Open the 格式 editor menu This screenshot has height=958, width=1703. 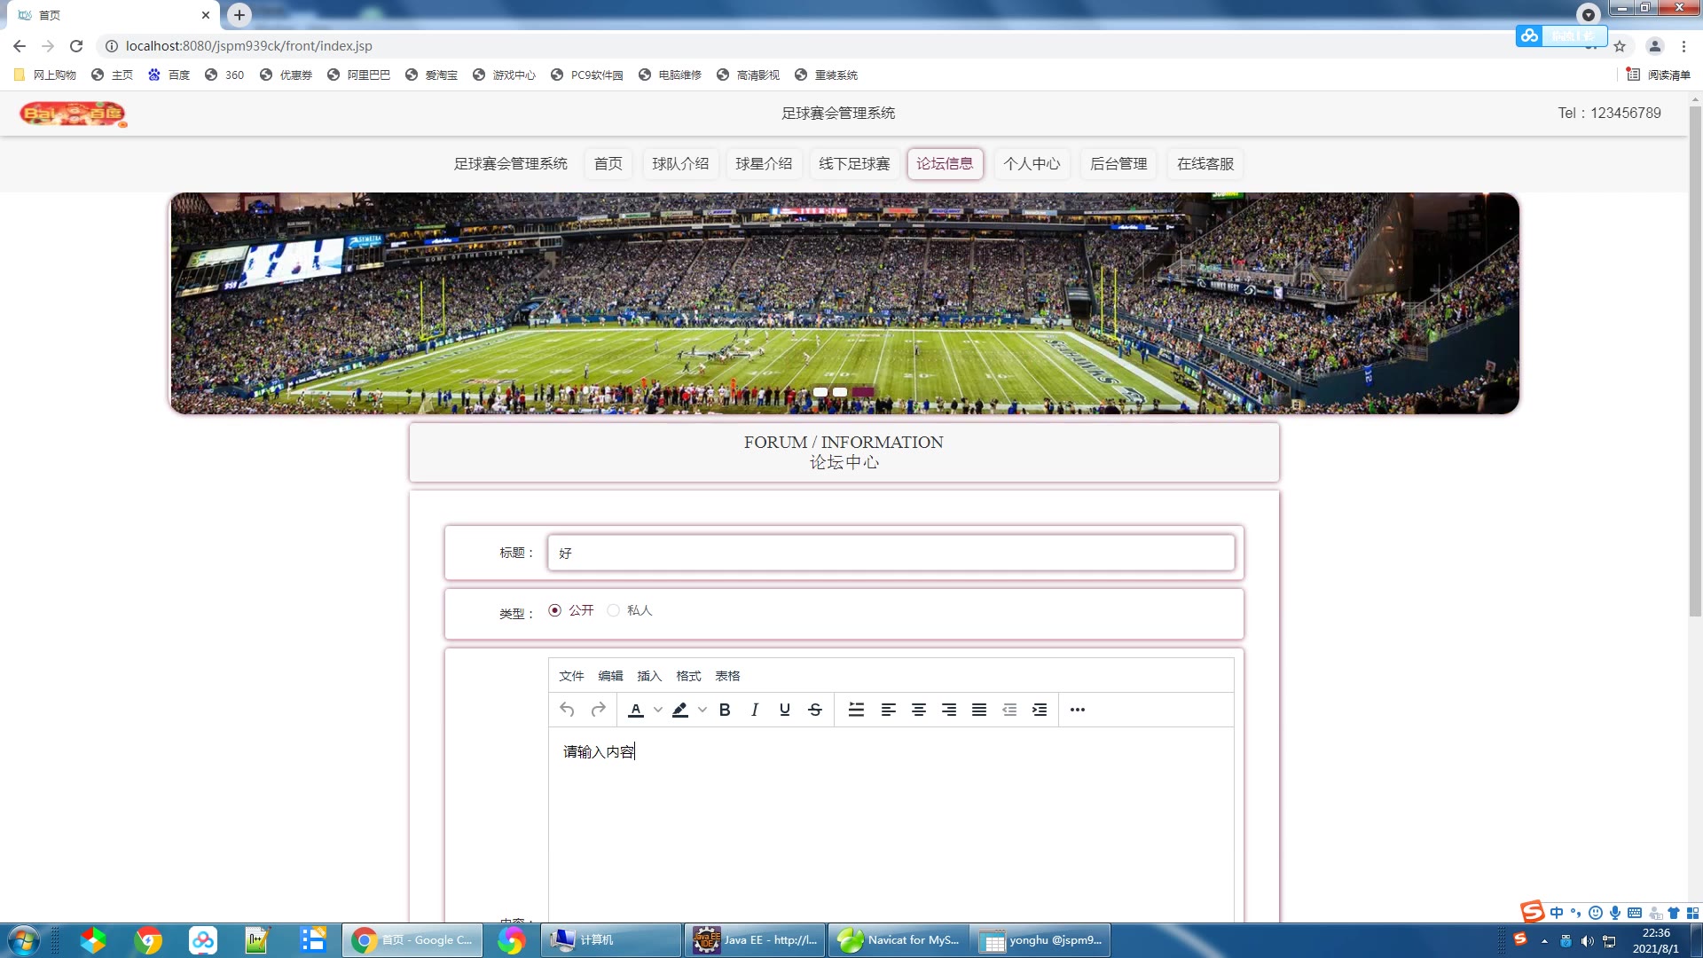click(x=688, y=676)
